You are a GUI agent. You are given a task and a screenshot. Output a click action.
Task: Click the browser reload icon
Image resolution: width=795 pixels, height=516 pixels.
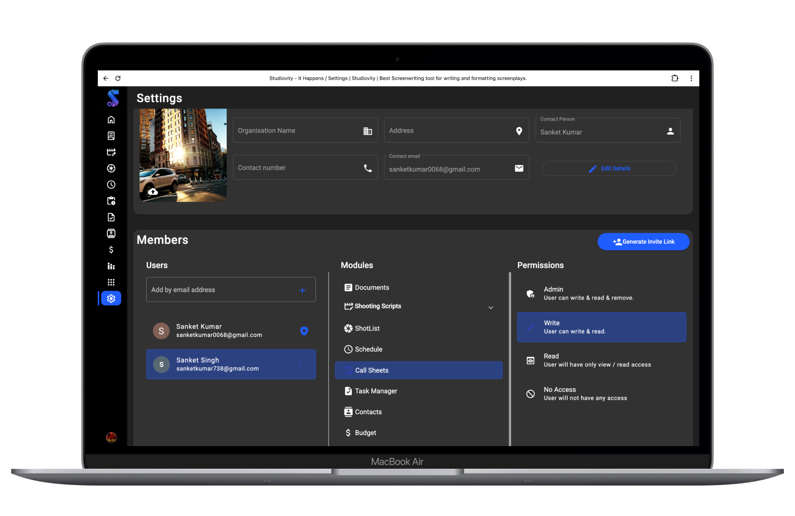point(118,78)
